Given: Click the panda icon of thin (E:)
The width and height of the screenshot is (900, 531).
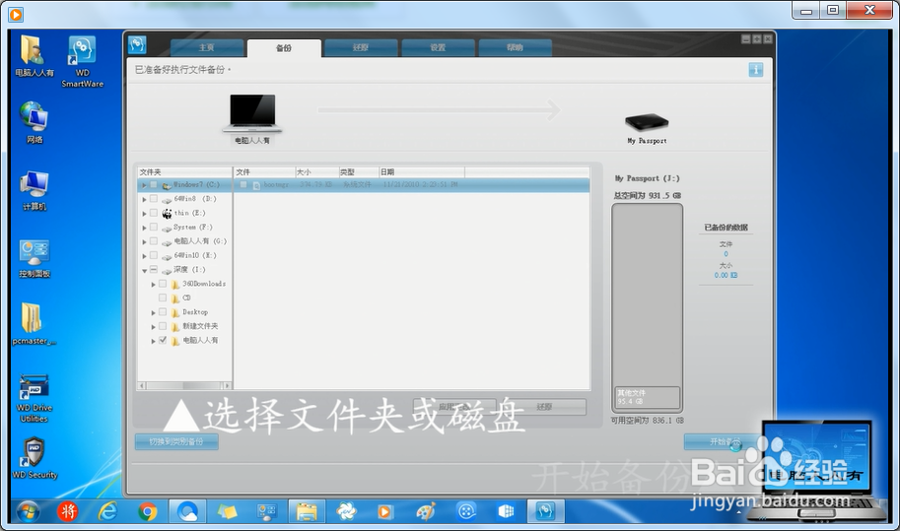Looking at the screenshot, I should point(167,214).
